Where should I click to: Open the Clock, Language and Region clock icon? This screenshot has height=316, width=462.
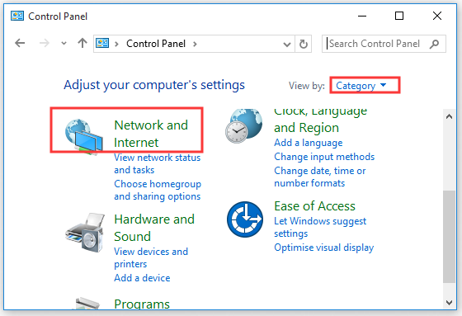coord(244,125)
